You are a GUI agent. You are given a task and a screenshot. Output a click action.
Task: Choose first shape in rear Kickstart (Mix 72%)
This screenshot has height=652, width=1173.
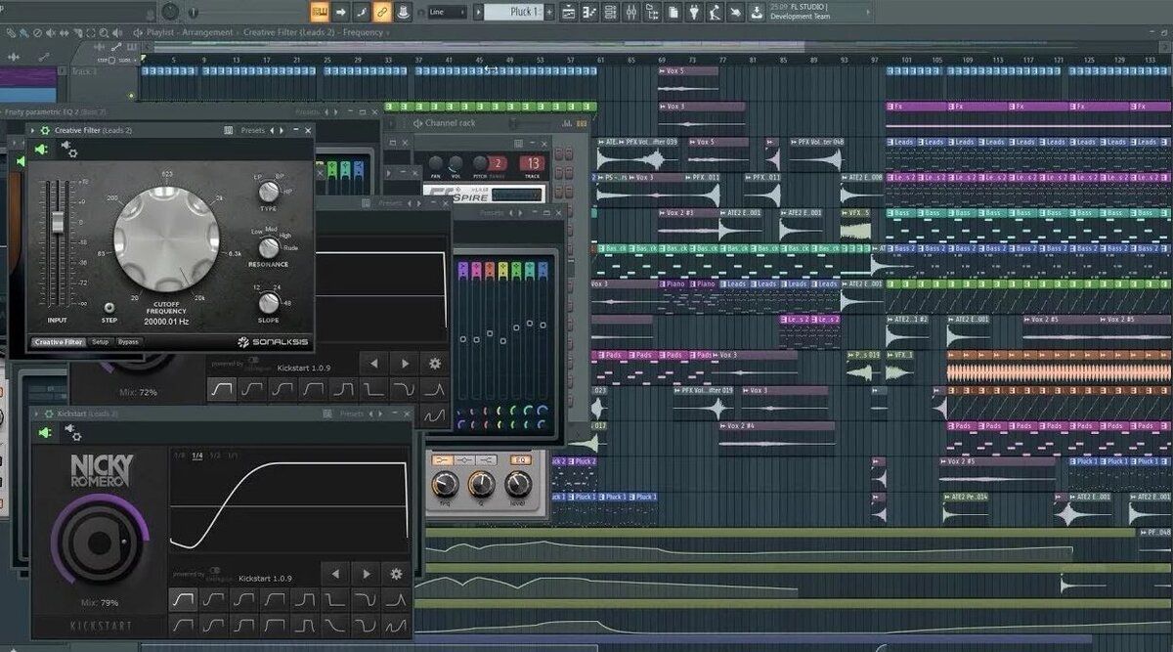click(x=221, y=389)
